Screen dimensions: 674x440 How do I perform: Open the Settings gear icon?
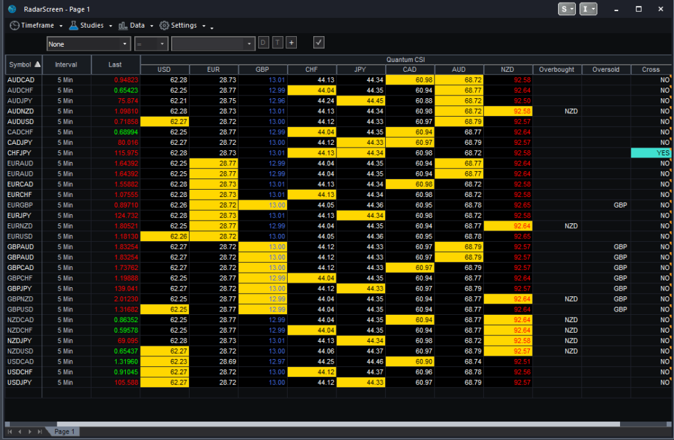[164, 25]
